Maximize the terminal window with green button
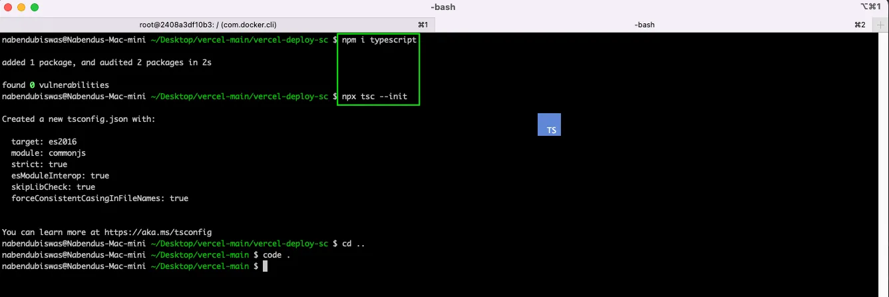The image size is (889, 297). [35, 7]
